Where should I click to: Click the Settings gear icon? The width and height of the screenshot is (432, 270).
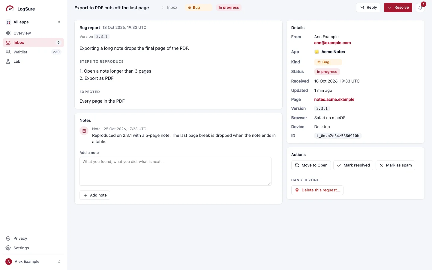click(x=8, y=248)
